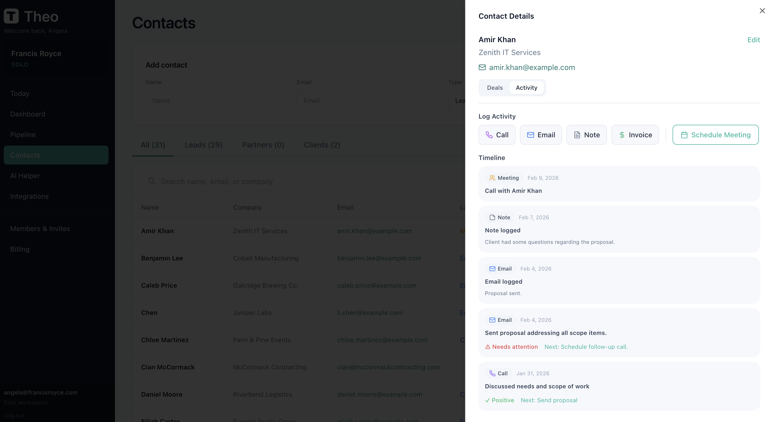The image size is (772, 422).
Task: Expand the Francis Royce workspace selector
Action: [55, 58]
